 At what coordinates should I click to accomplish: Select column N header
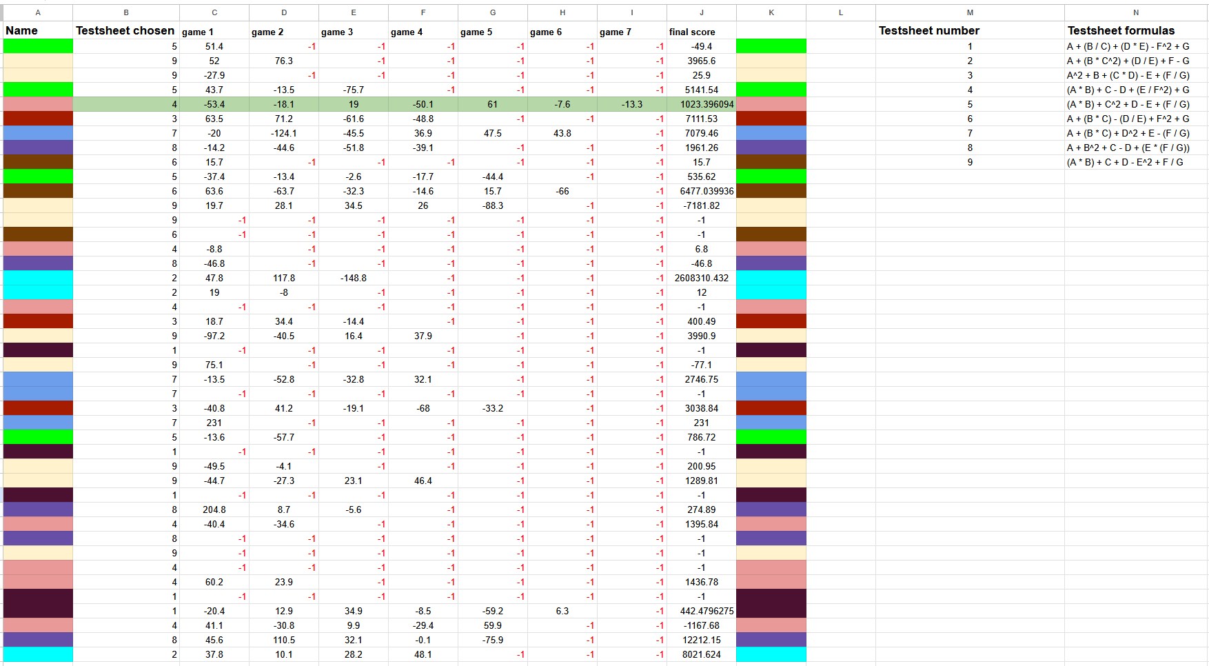pyautogui.click(x=1136, y=12)
